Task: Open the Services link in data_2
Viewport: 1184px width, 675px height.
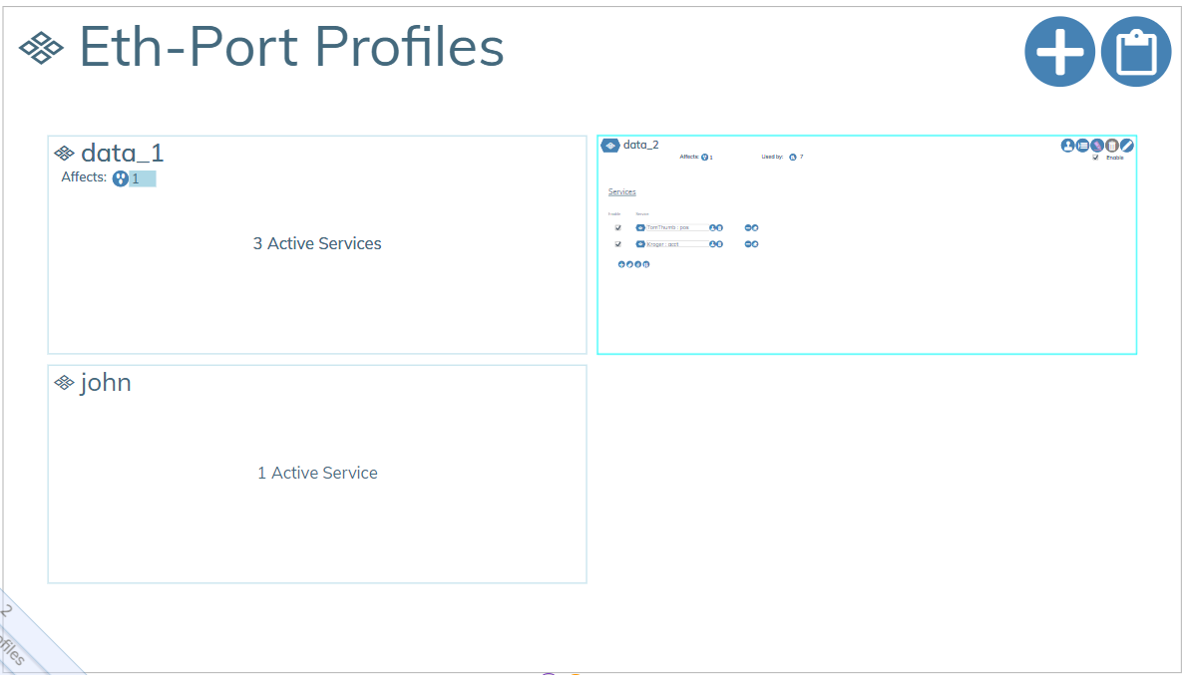Action: click(621, 191)
